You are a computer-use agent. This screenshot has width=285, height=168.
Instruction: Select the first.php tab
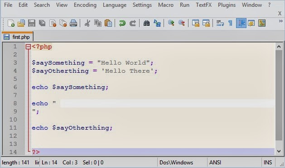coord(18,37)
